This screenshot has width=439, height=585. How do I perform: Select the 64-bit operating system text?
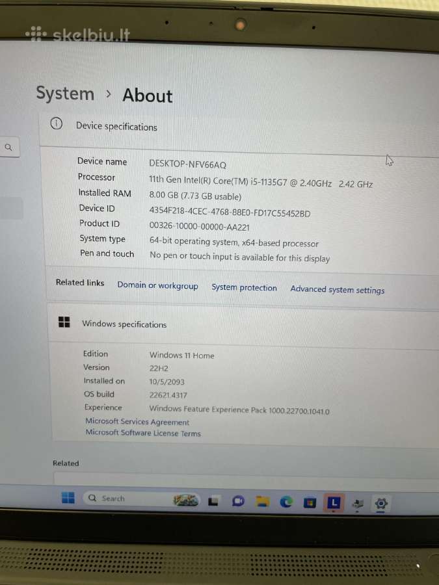(234, 242)
